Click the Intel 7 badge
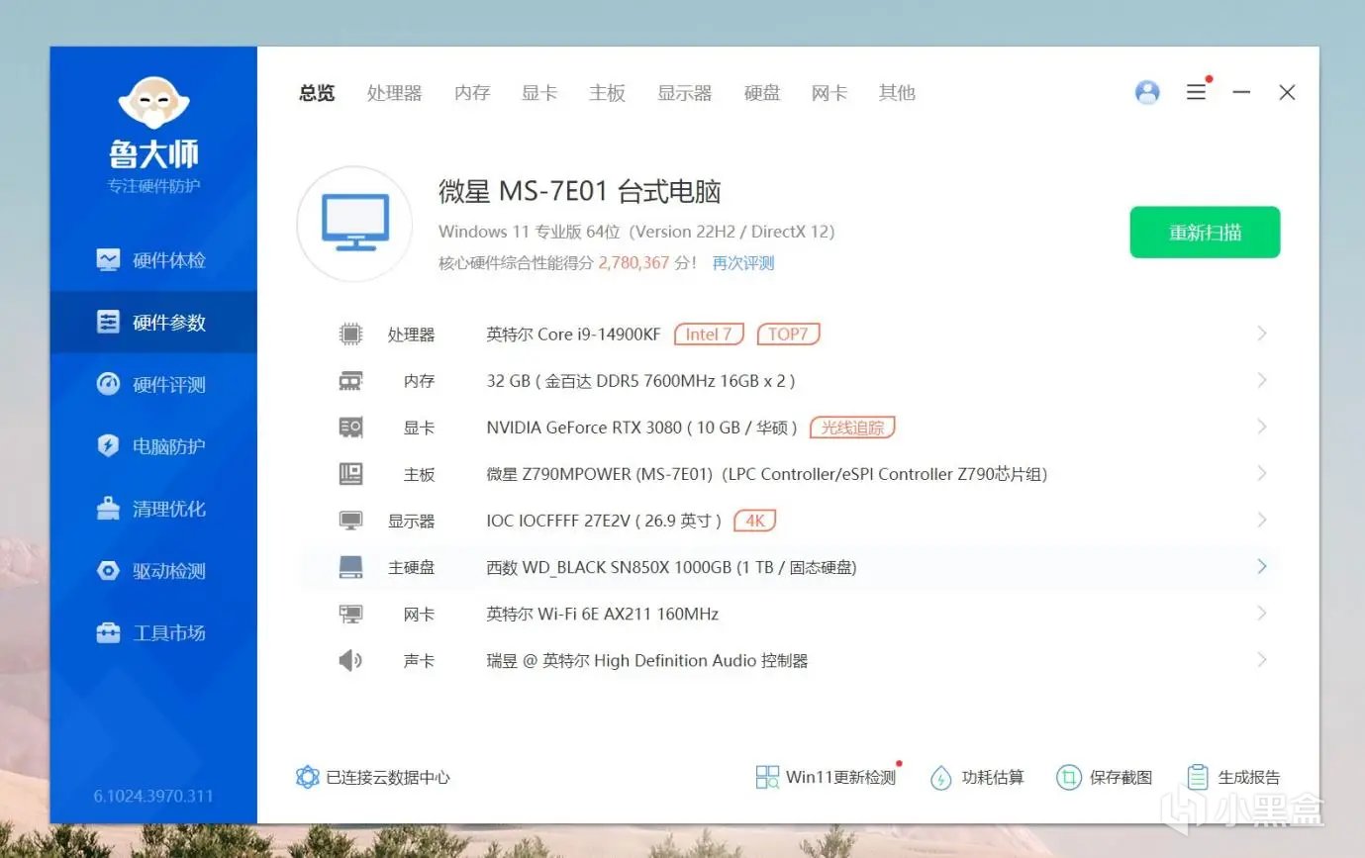Viewport: 1365px width, 858px height. [709, 334]
